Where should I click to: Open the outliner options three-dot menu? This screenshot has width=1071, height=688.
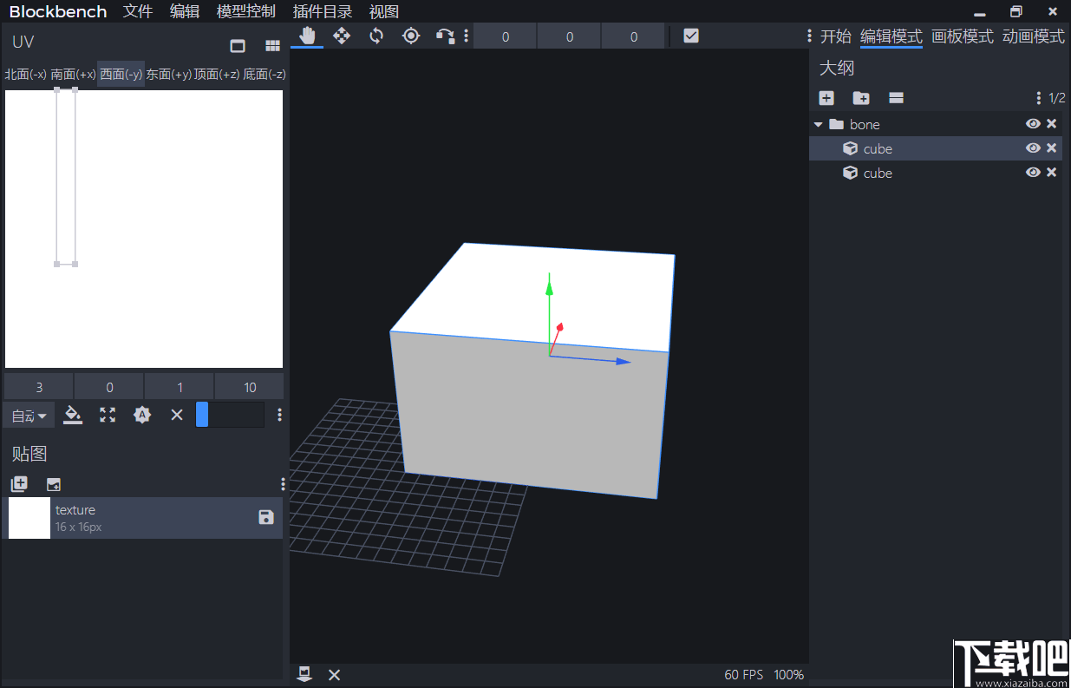(x=1038, y=97)
